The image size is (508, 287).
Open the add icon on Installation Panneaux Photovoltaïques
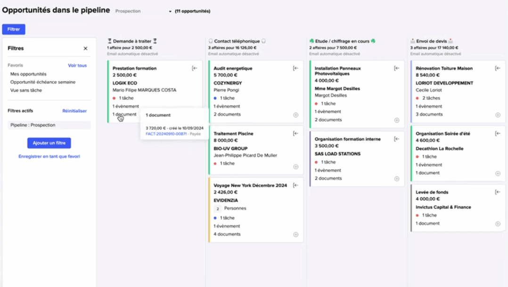tap(397, 120)
